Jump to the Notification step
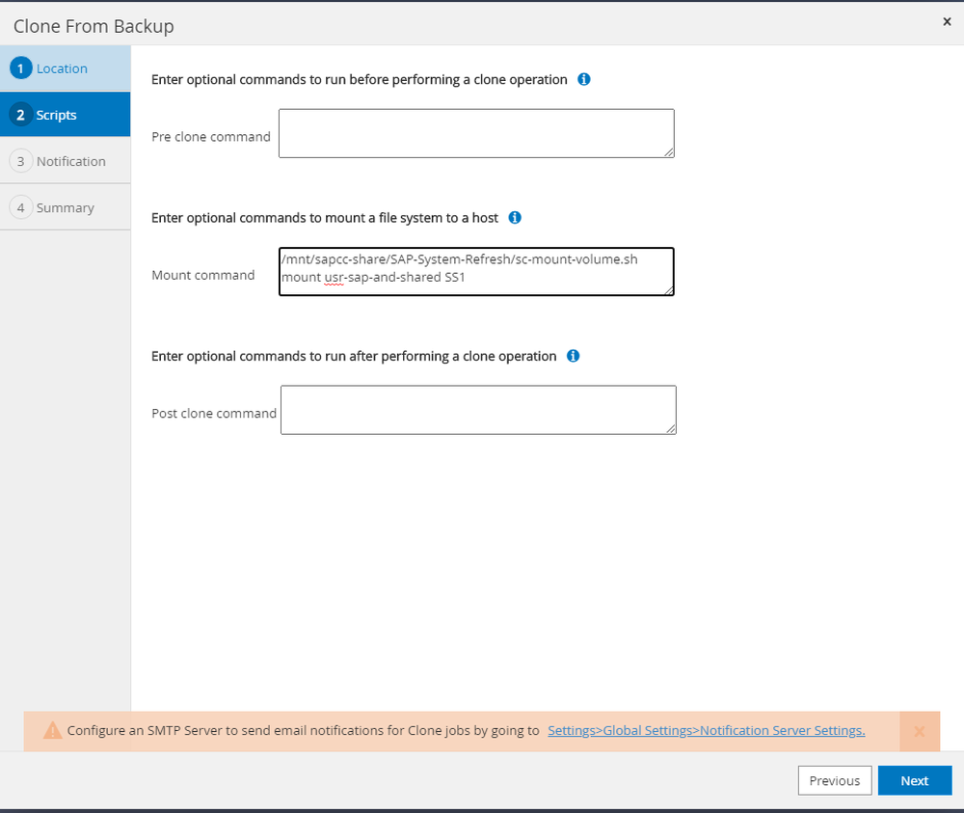 (x=70, y=161)
